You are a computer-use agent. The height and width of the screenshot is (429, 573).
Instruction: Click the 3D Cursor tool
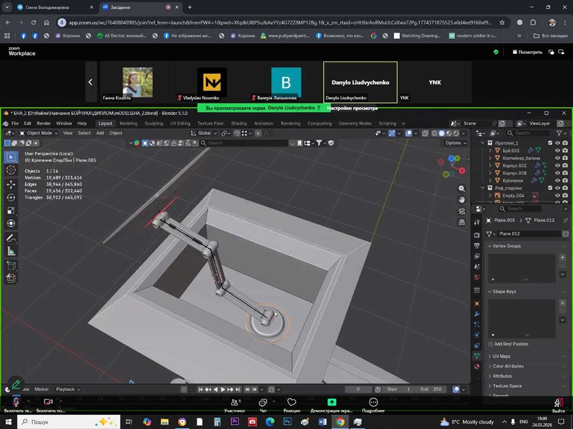pyautogui.click(x=11, y=170)
